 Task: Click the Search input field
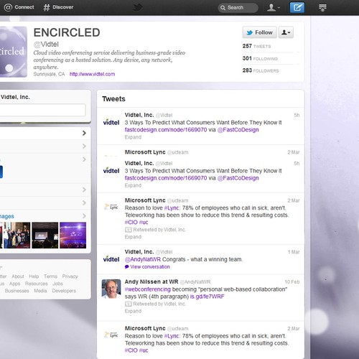pos(238,8)
